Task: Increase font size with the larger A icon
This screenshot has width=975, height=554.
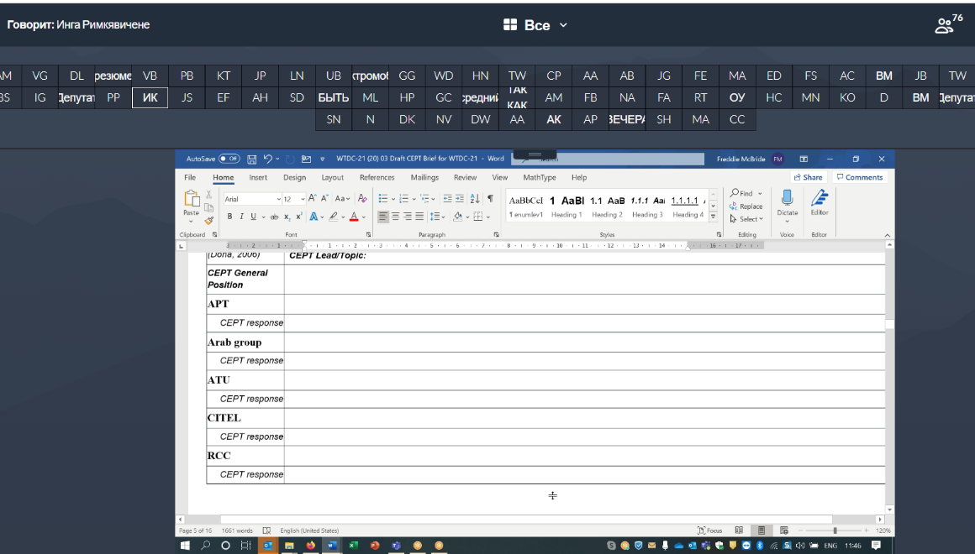Action: coord(312,198)
